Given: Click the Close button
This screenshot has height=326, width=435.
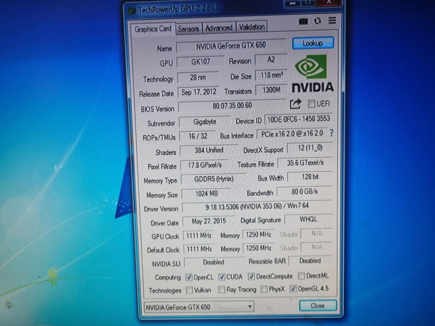Looking at the screenshot, I should (x=318, y=306).
